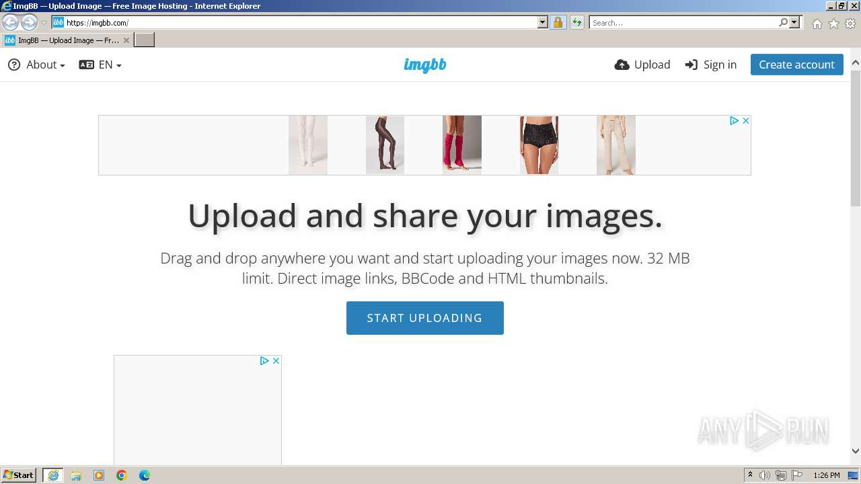
Task: Click the page scrollbar down arrow
Action: [856, 451]
